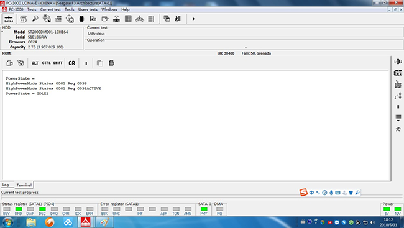Toggle the ALT key modifier
Image resolution: width=404 pixels, height=228 pixels.
[x=35, y=63]
